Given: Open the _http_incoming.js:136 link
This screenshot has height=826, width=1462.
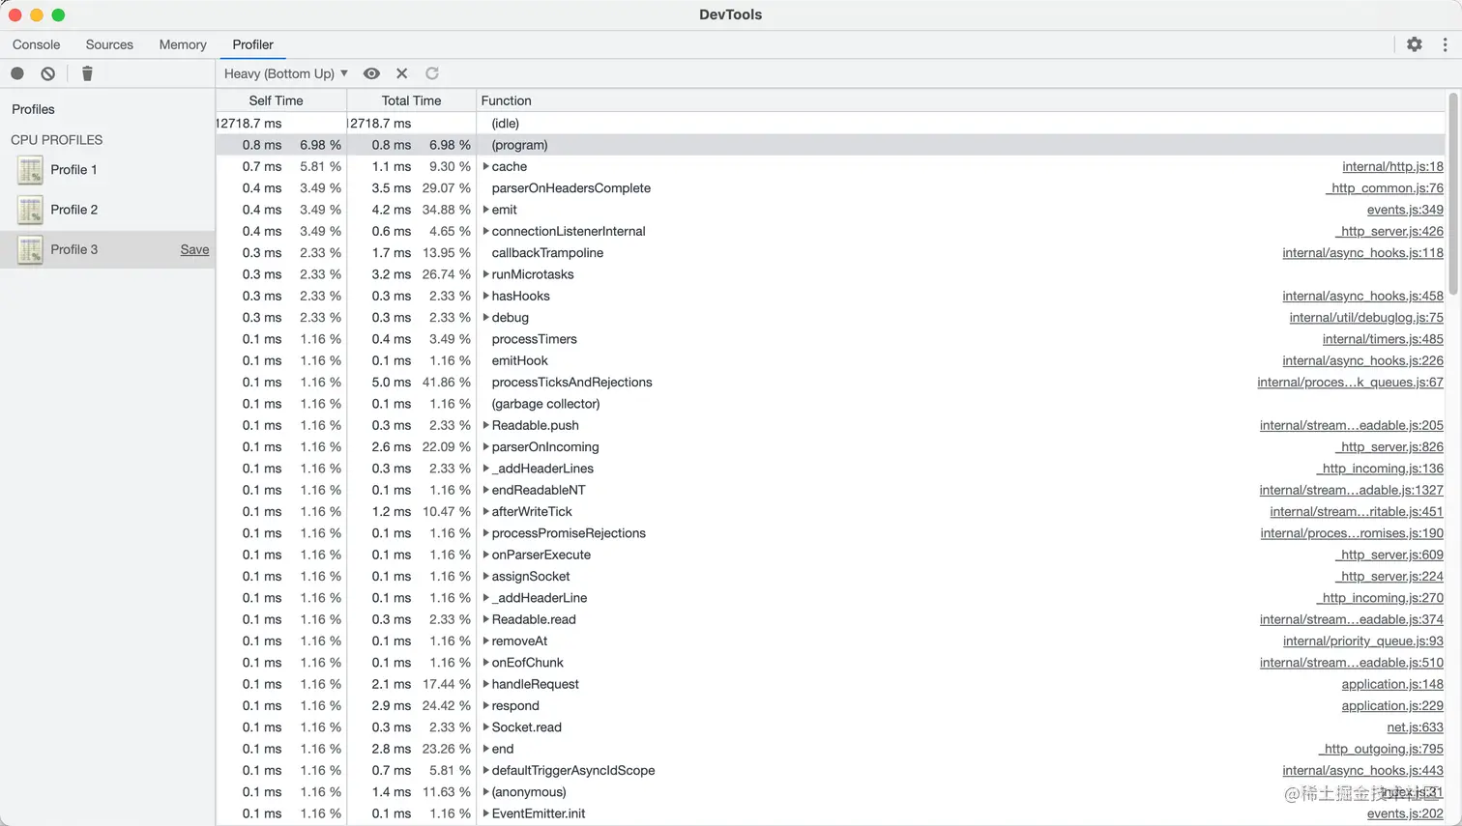Looking at the screenshot, I should point(1381,469).
